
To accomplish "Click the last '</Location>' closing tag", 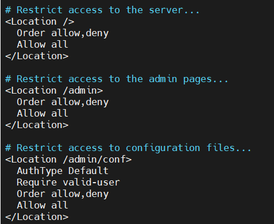I will (37, 217).
